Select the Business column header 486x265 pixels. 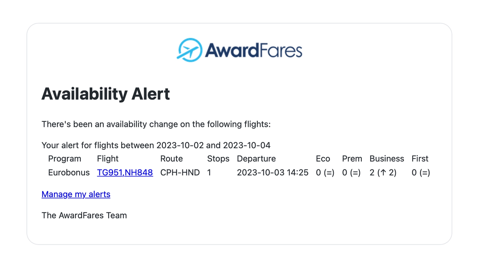click(387, 159)
